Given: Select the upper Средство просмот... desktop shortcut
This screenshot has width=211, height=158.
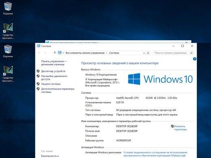Looking at the screenshot, I should click(x=8, y=31).
